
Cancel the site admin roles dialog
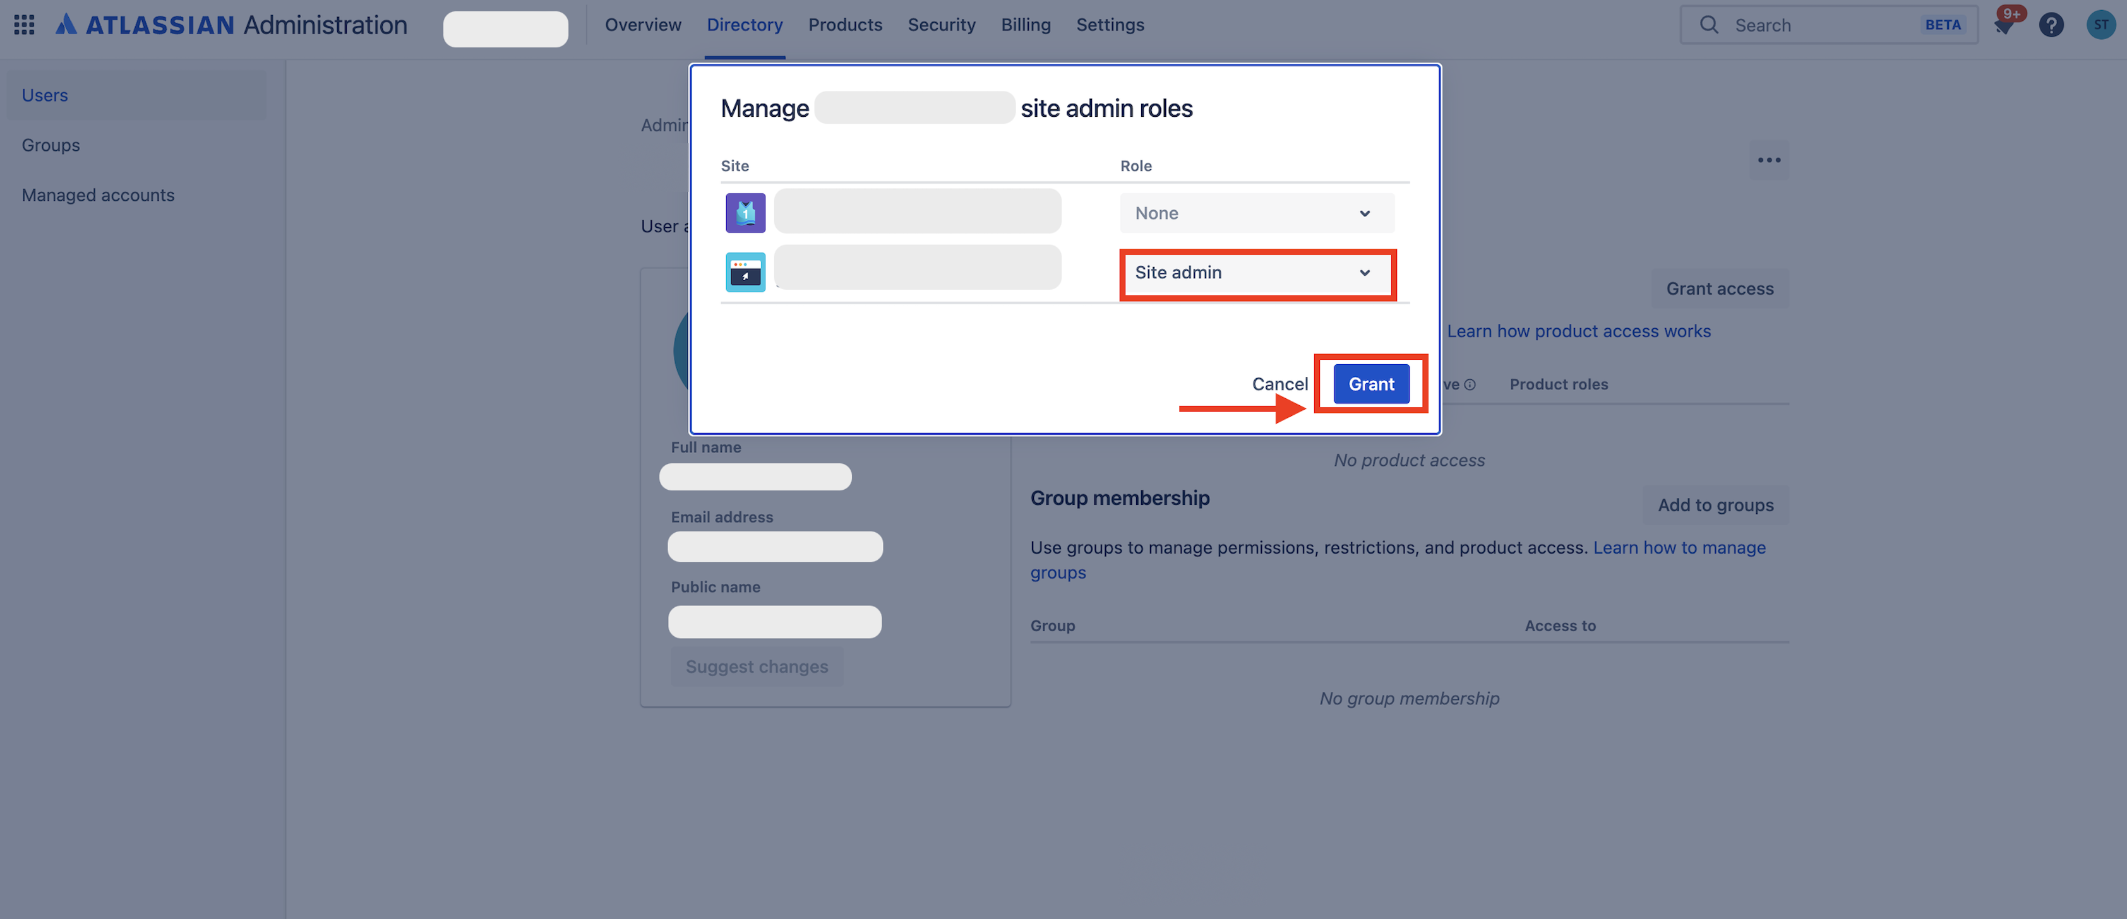click(1279, 384)
